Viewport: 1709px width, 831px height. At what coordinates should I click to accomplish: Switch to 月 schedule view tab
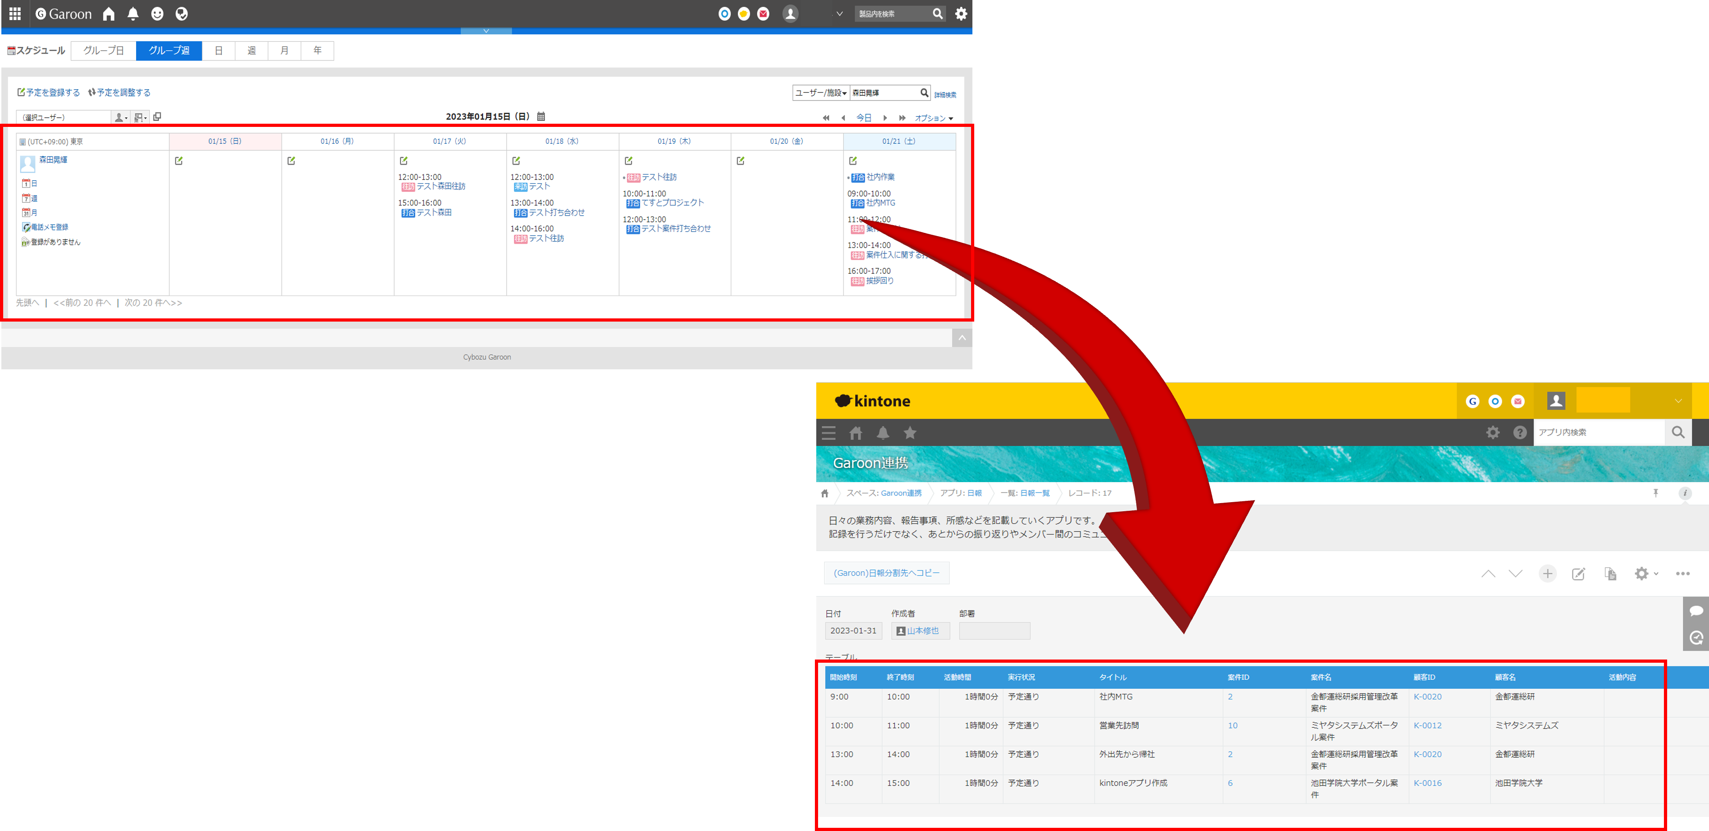(x=285, y=51)
